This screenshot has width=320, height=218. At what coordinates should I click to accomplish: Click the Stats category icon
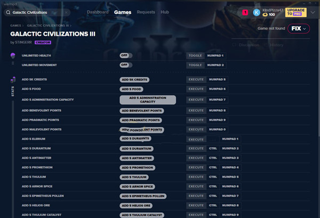[x=12, y=80]
